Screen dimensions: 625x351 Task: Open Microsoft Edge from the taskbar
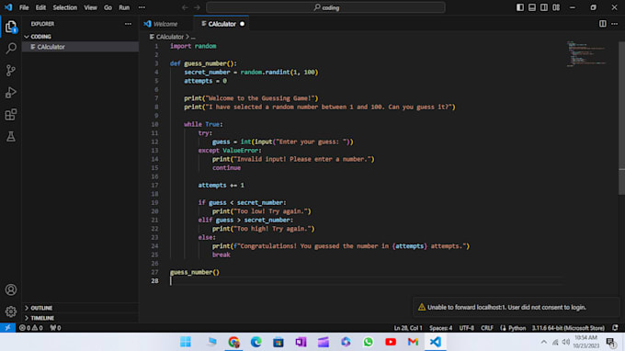[256, 342]
